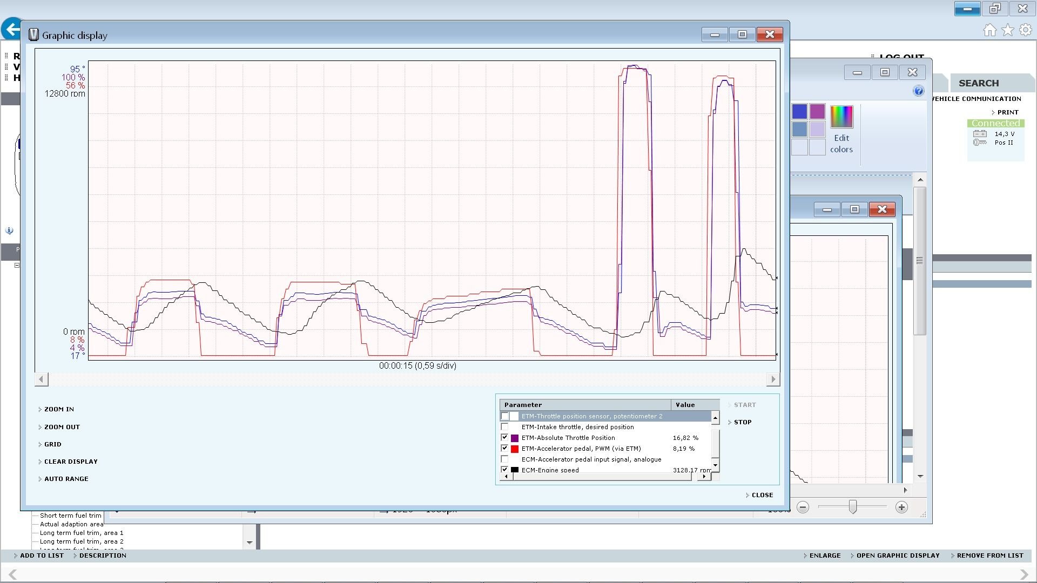Click the AUTO RANGE button
The height and width of the screenshot is (583, 1037).
coord(66,479)
